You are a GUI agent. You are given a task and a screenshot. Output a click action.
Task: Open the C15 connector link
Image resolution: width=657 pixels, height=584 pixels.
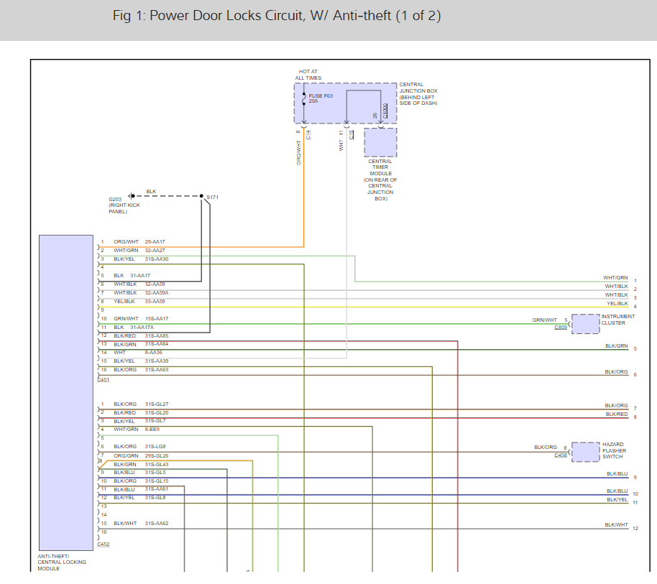[x=352, y=134]
